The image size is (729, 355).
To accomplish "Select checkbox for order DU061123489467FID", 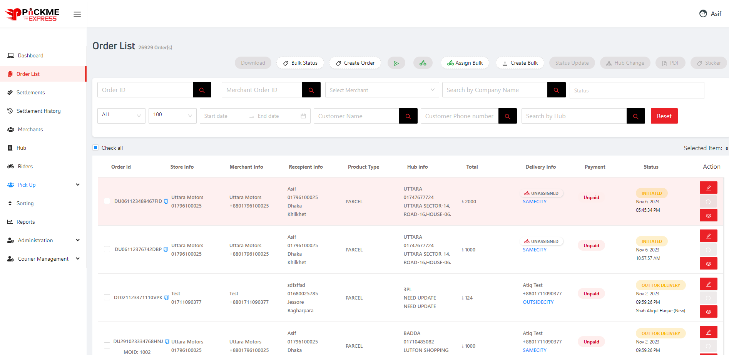I will point(107,201).
